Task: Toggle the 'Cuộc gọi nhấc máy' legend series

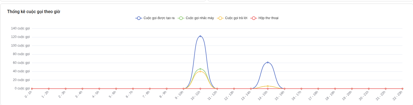Action: pyautogui.click(x=196, y=18)
